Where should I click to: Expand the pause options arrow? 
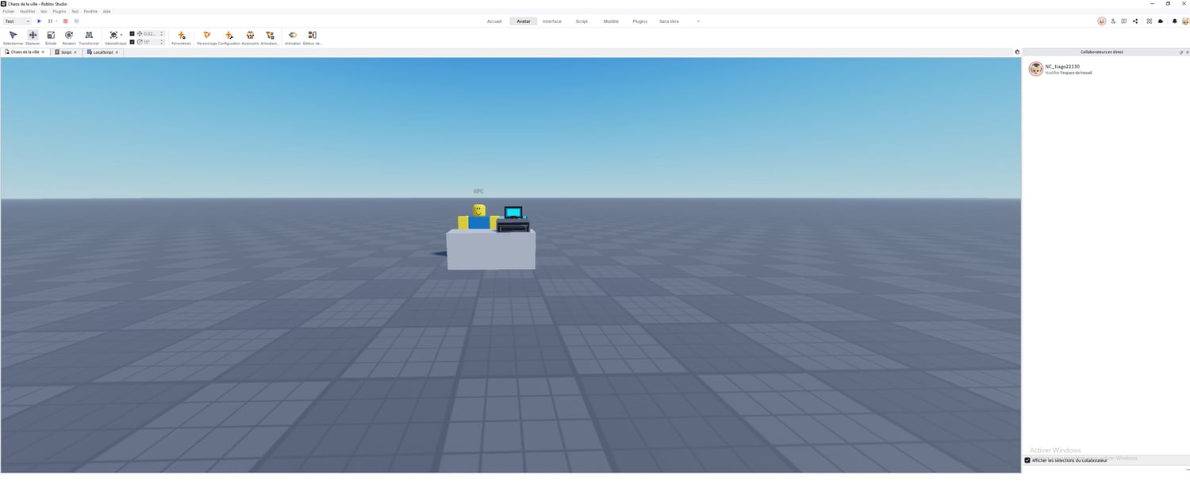[56, 21]
